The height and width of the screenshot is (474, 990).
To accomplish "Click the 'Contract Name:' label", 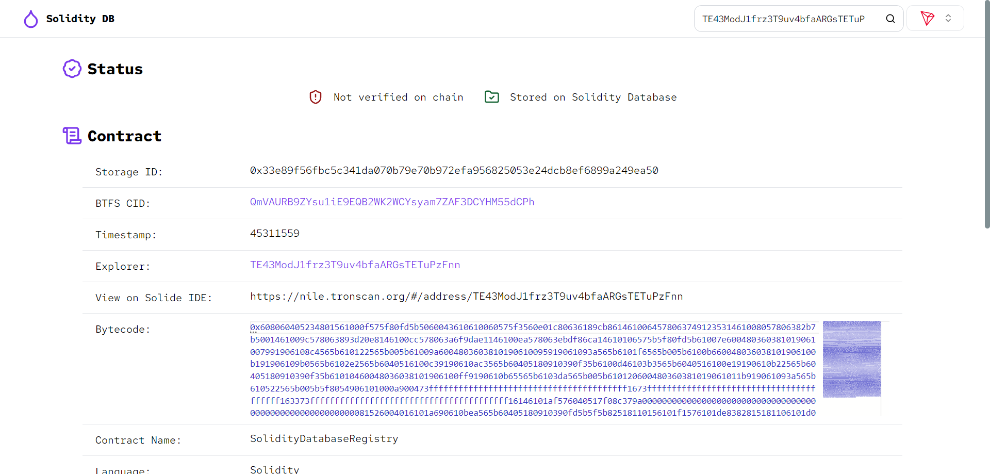I will point(138,440).
